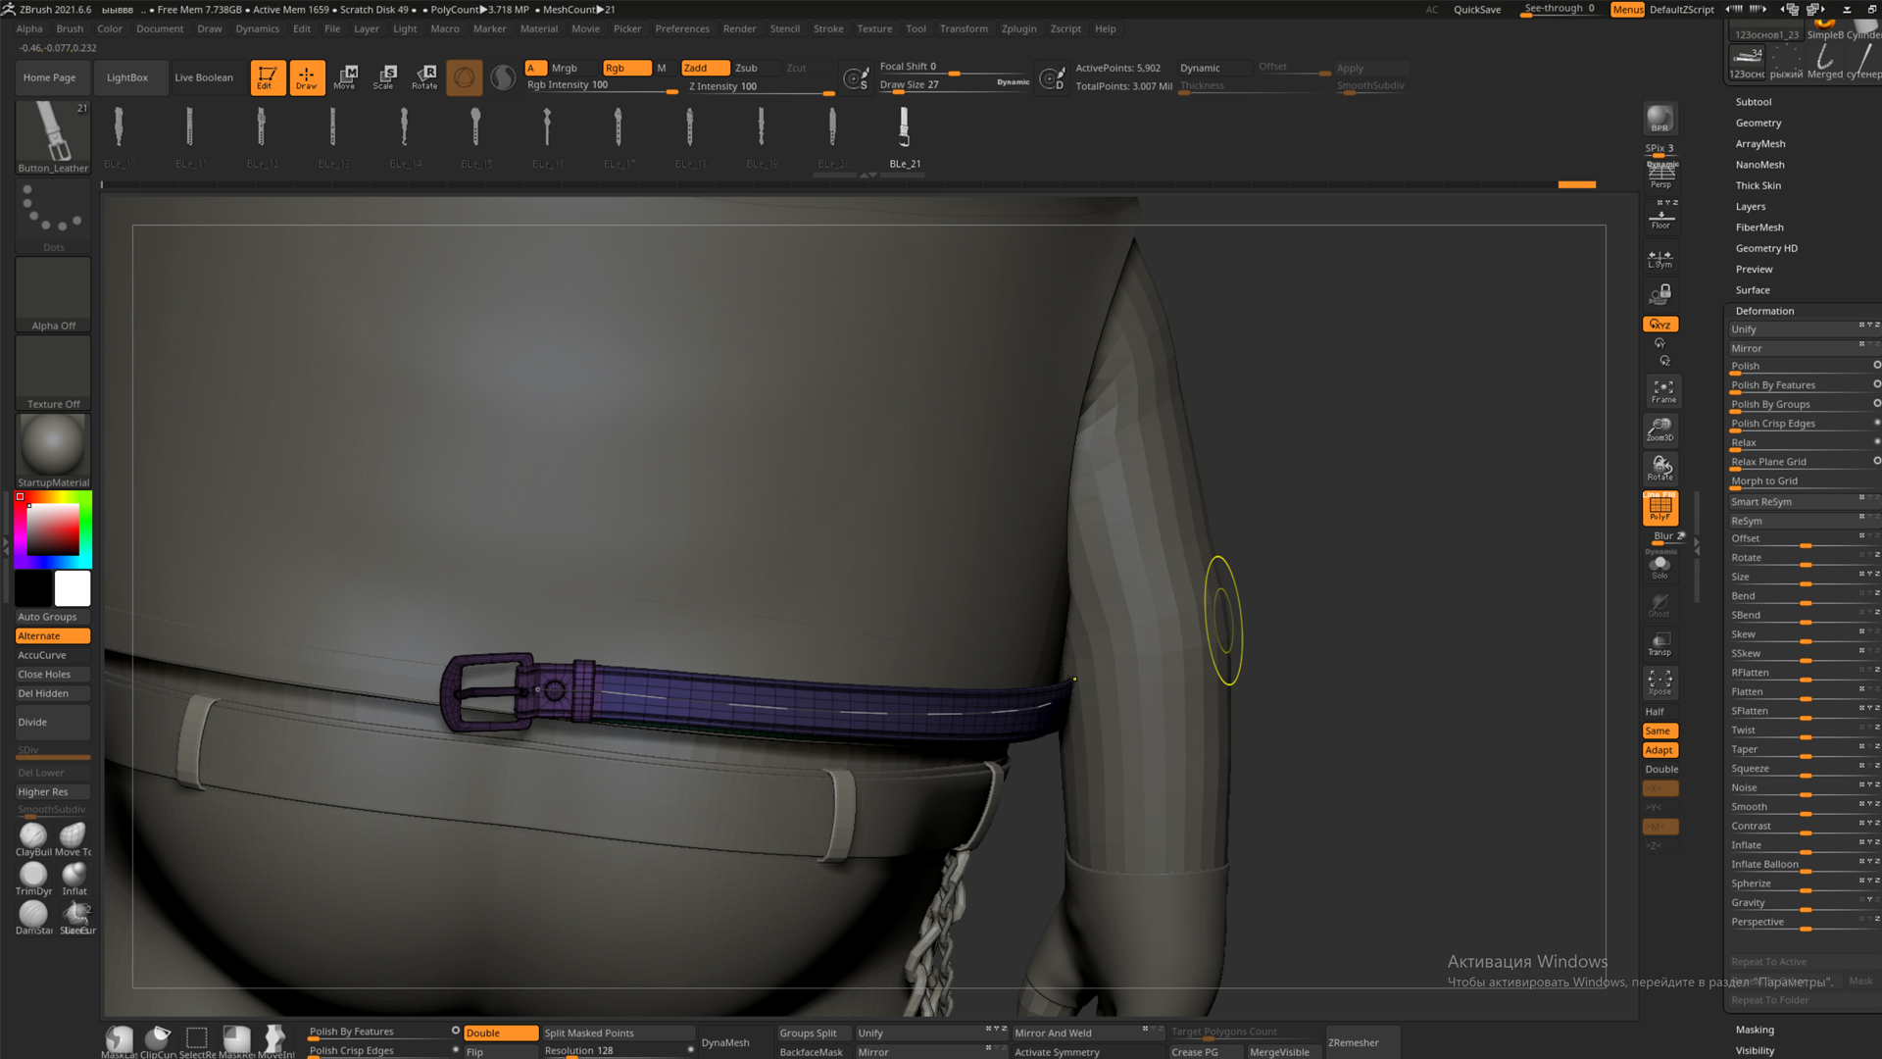The image size is (1882, 1059).
Task: Click the LightBox button
Action: pos(127,77)
